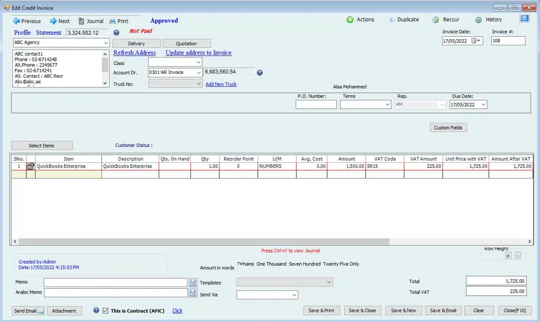Click the Quotation button
This screenshot has width=540, height=322.
(187, 44)
